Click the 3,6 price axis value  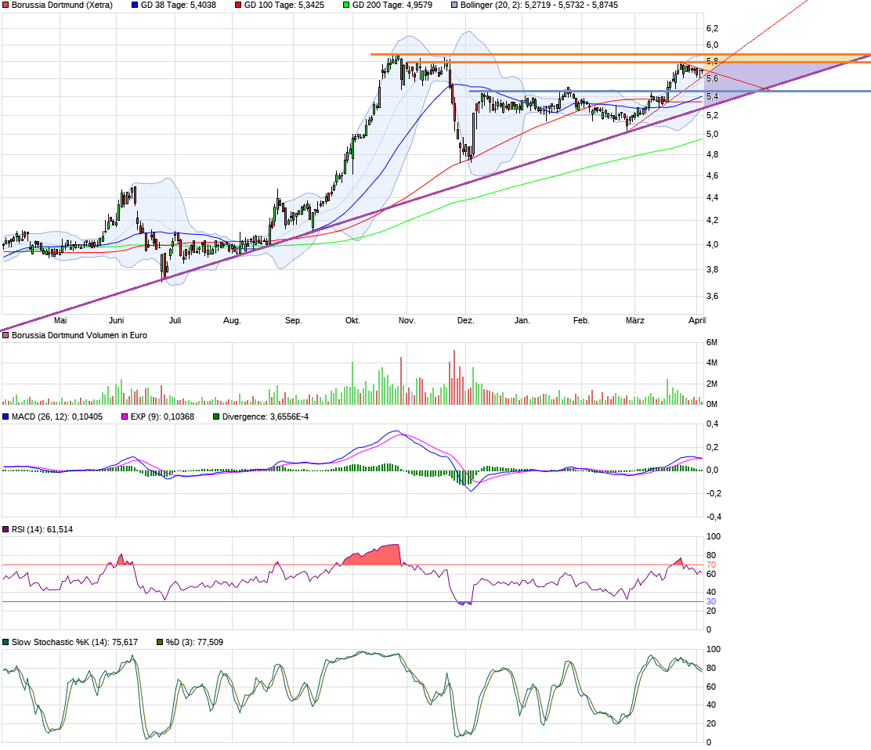(x=712, y=297)
